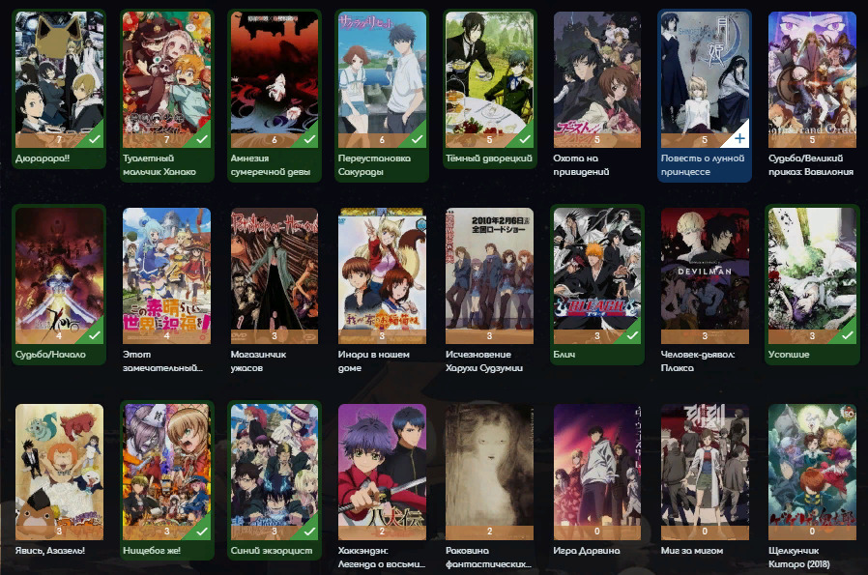Click the checkmark on Амнезия сумеречной девы
This screenshot has width=868, height=575.
[x=309, y=139]
